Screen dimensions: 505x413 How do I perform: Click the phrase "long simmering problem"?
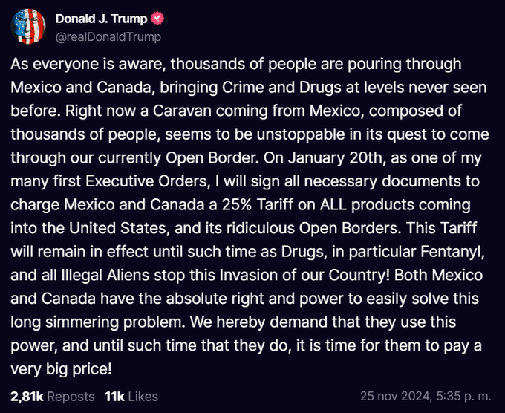97,322
